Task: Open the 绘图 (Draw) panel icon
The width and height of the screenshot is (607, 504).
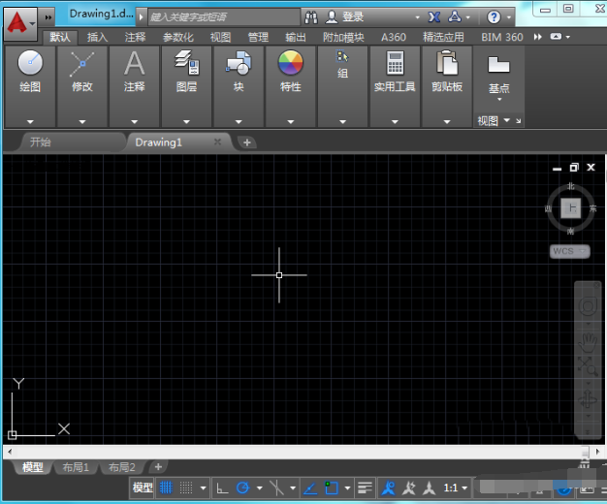Action: pyautogui.click(x=30, y=64)
